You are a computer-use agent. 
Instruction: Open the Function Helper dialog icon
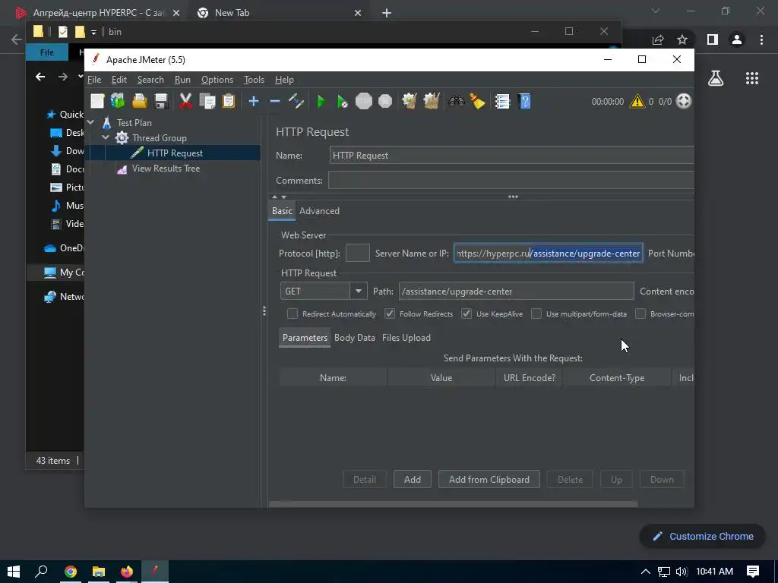(502, 101)
